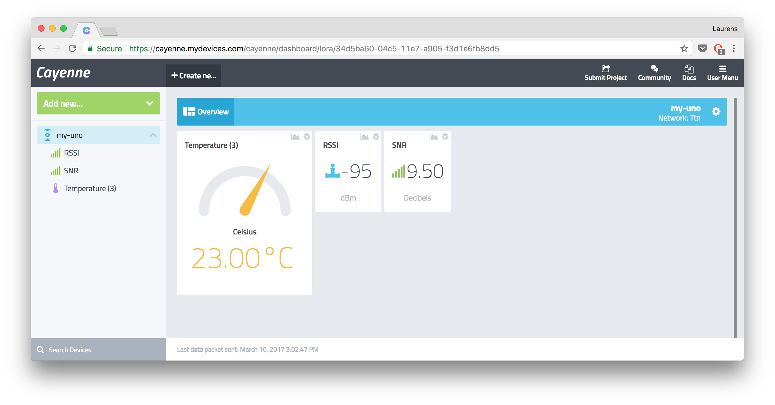775x405 pixels.
Task: Click the green secure padlock icon
Action: pyautogui.click(x=90, y=49)
